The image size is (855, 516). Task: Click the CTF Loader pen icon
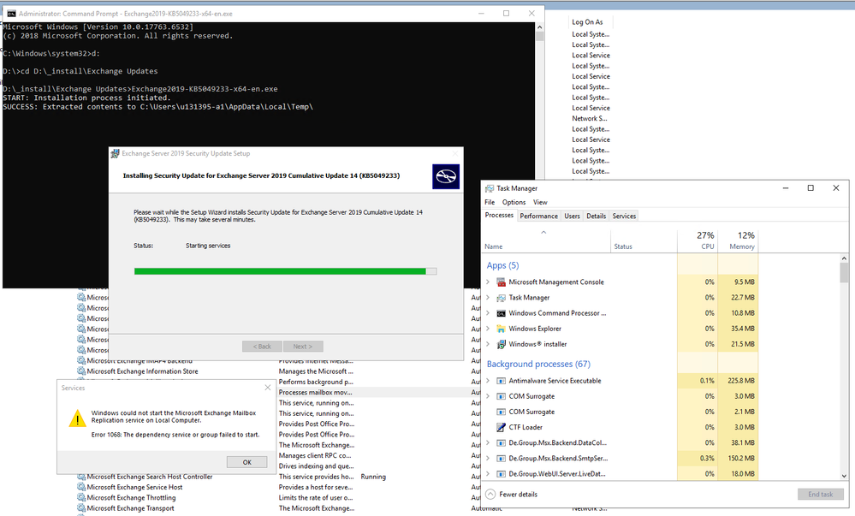501,427
